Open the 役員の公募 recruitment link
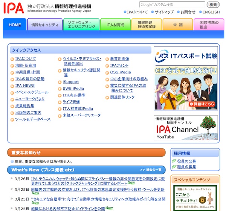This screenshot has height=211, width=226. point(187,161)
